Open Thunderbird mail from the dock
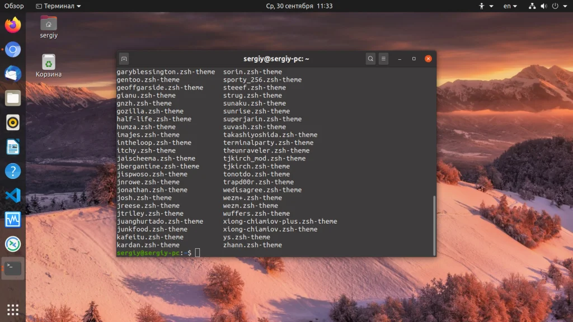The image size is (573, 322). 13,74
